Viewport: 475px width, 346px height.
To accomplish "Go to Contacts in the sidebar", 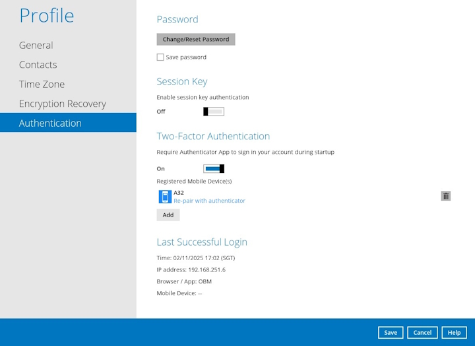I will [x=38, y=65].
